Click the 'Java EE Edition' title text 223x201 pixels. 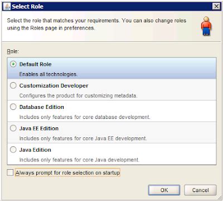pos(39,128)
